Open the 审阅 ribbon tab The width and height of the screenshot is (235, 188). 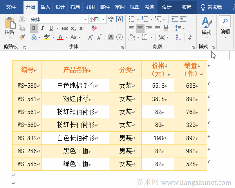(119, 7)
